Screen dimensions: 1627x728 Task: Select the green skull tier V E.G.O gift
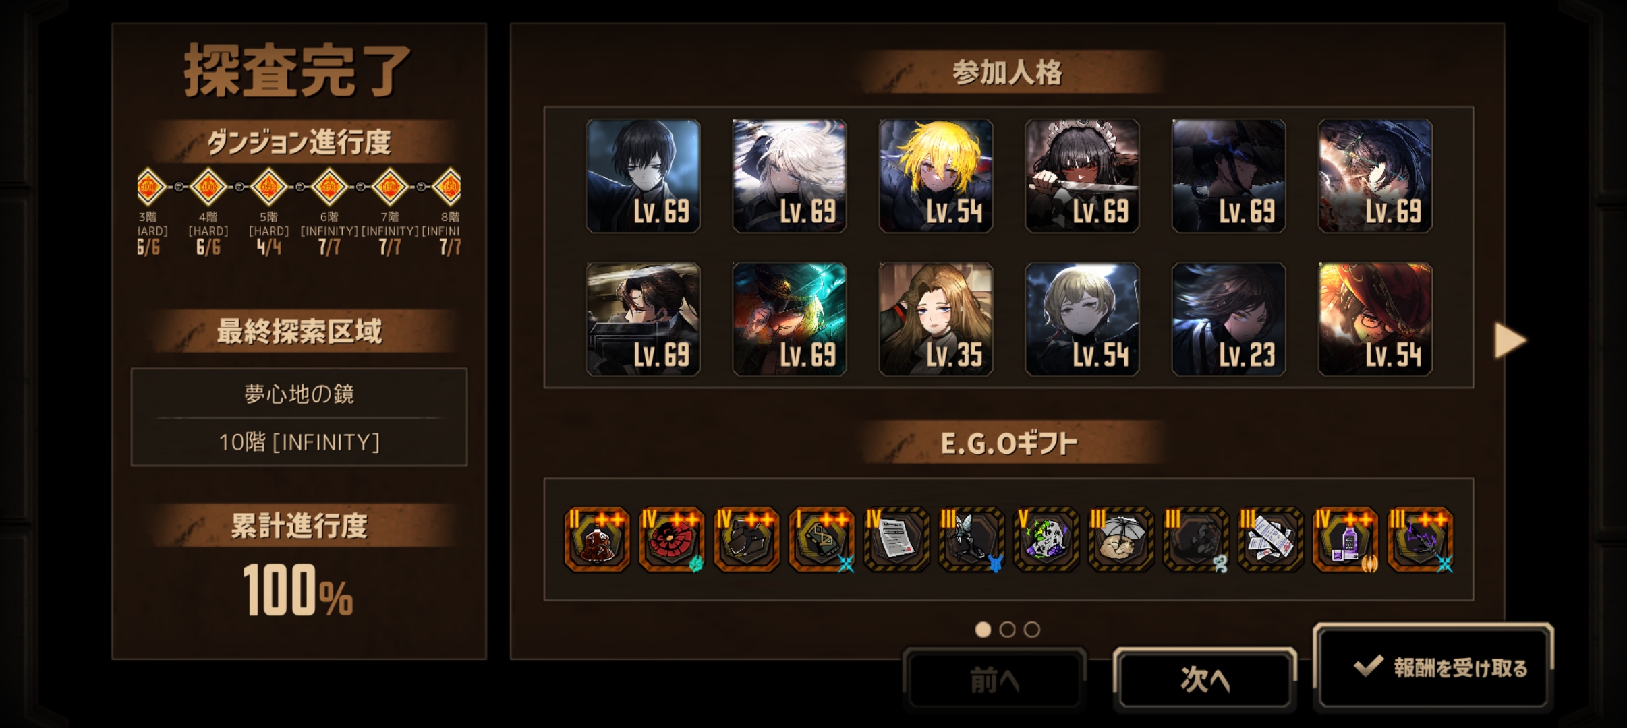click(x=1046, y=539)
